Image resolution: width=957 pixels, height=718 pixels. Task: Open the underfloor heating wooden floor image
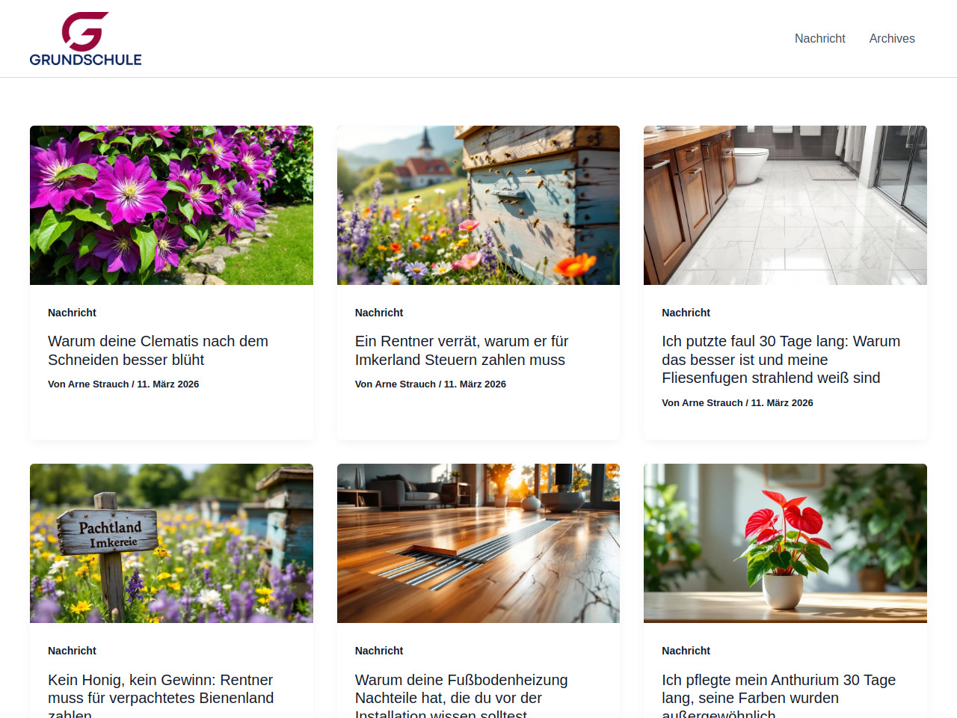(478, 543)
